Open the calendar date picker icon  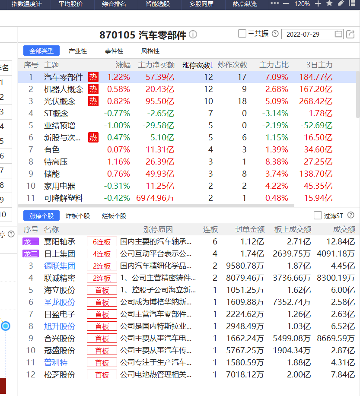(338, 34)
